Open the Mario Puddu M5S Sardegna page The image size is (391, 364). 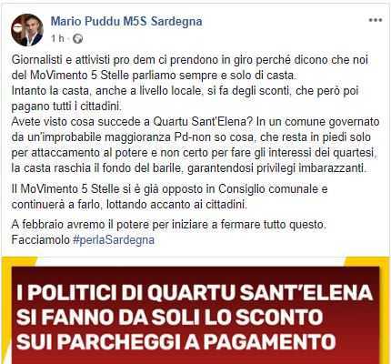pos(126,22)
